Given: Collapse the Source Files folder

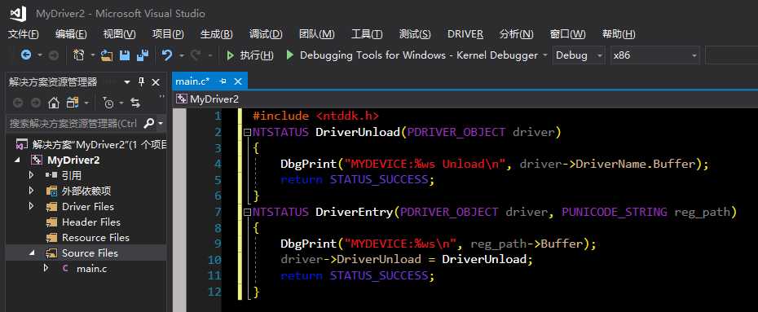Looking at the screenshot, I should [x=32, y=253].
